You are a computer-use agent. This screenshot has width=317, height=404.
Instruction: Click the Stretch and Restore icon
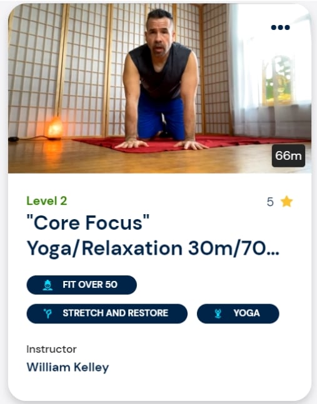point(48,313)
